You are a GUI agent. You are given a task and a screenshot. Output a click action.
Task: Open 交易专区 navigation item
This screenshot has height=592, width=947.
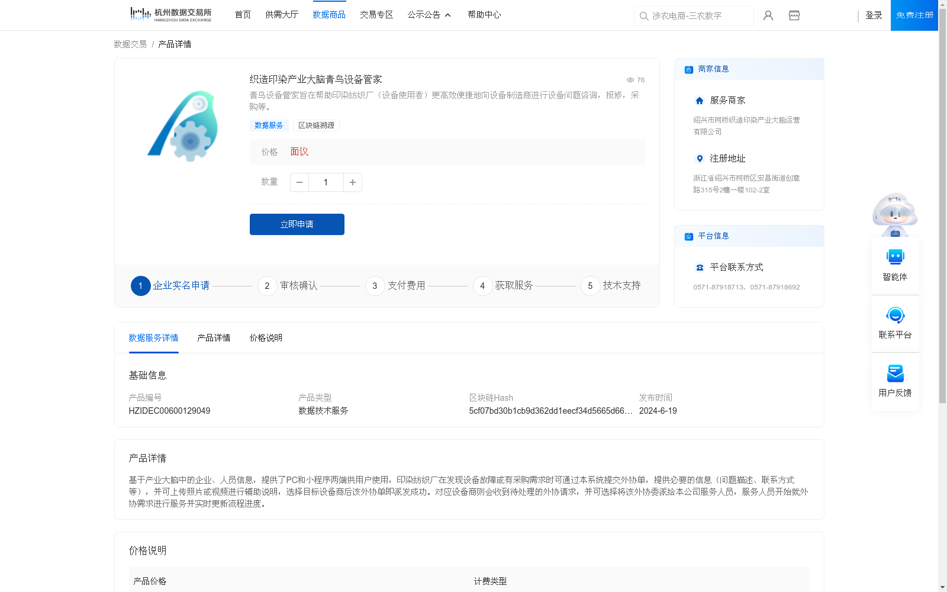376,15
